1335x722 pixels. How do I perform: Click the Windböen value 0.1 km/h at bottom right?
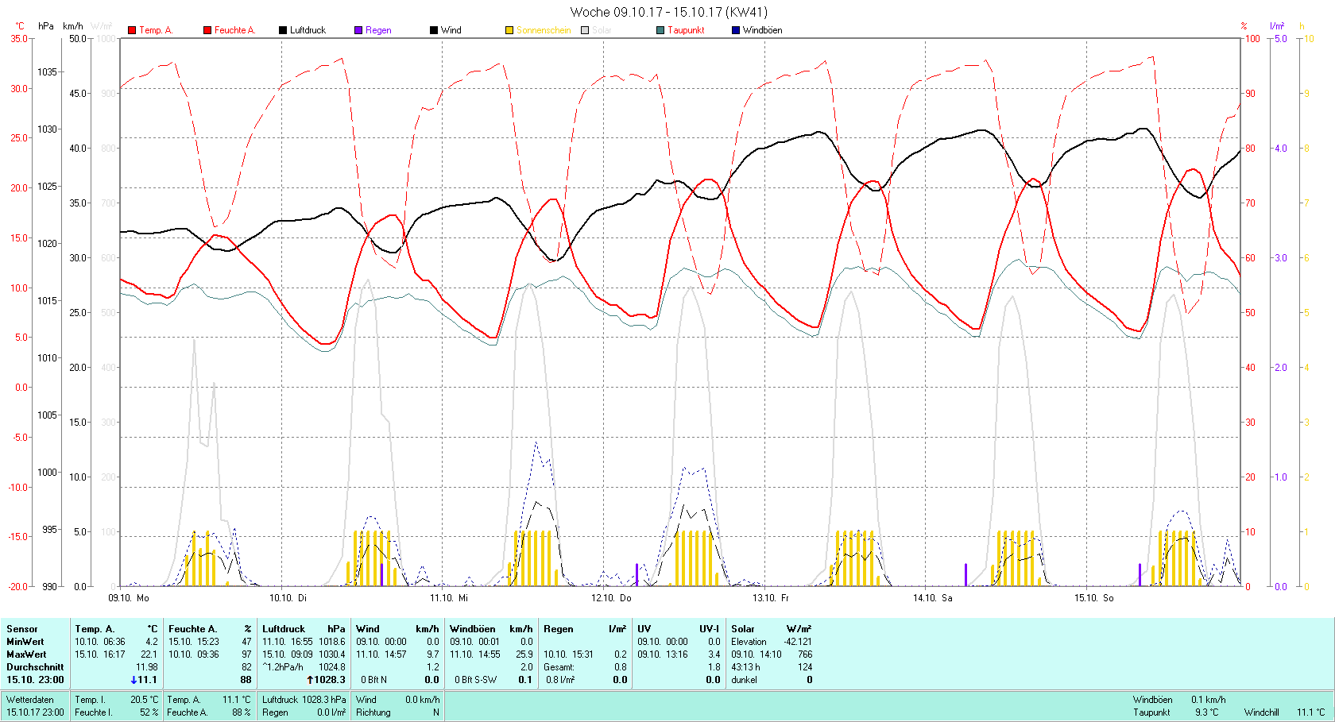[x=1208, y=699]
